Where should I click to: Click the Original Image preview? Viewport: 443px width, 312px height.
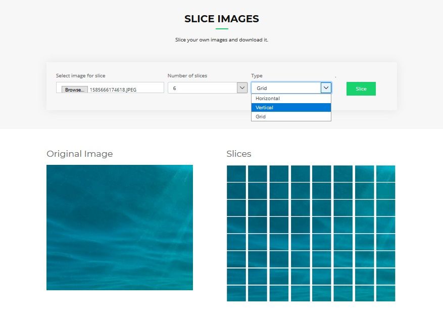[x=120, y=228]
